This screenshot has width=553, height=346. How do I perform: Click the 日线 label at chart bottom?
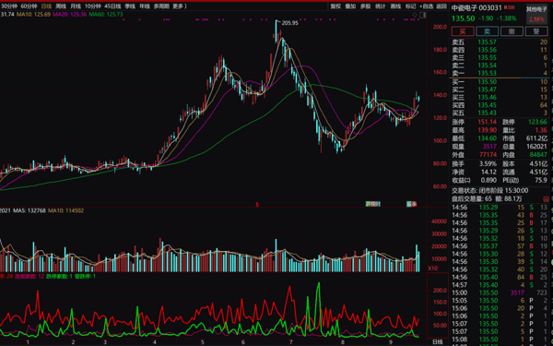[x=437, y=341]
